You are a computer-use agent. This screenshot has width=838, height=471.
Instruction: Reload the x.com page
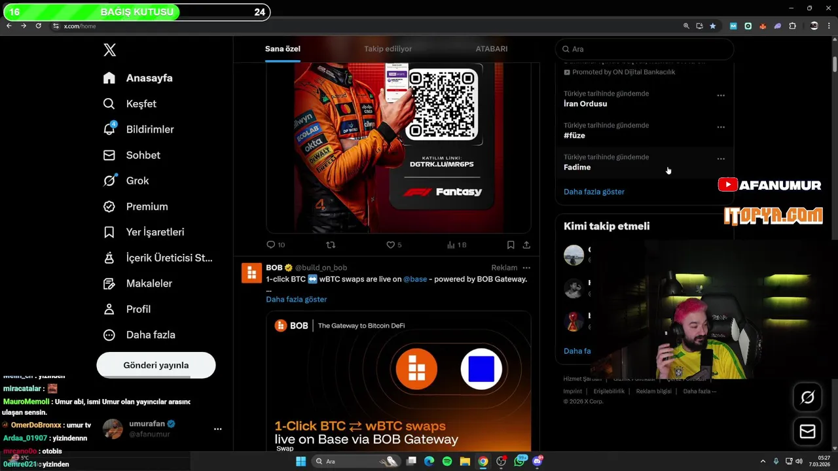tap(39, 26)
